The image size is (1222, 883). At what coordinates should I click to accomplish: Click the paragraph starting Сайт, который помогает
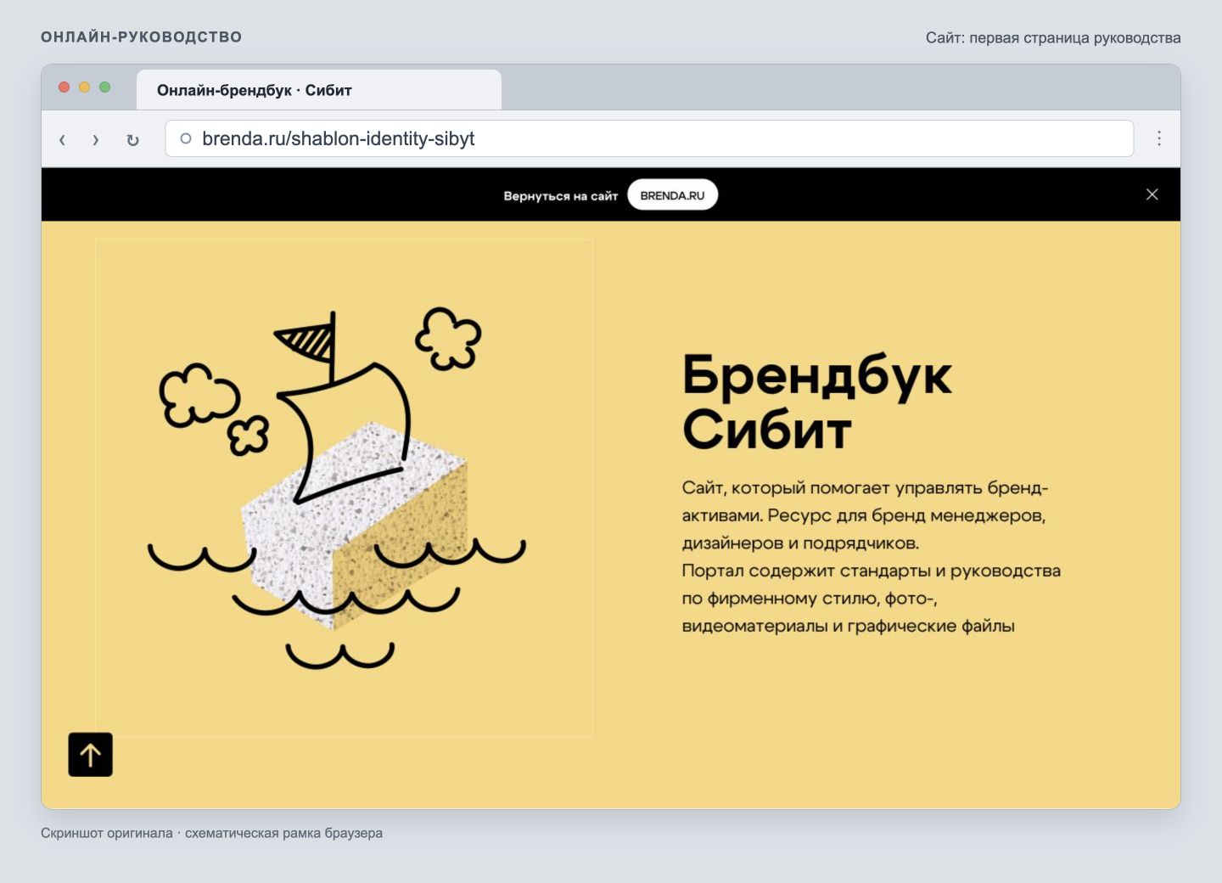872,557
